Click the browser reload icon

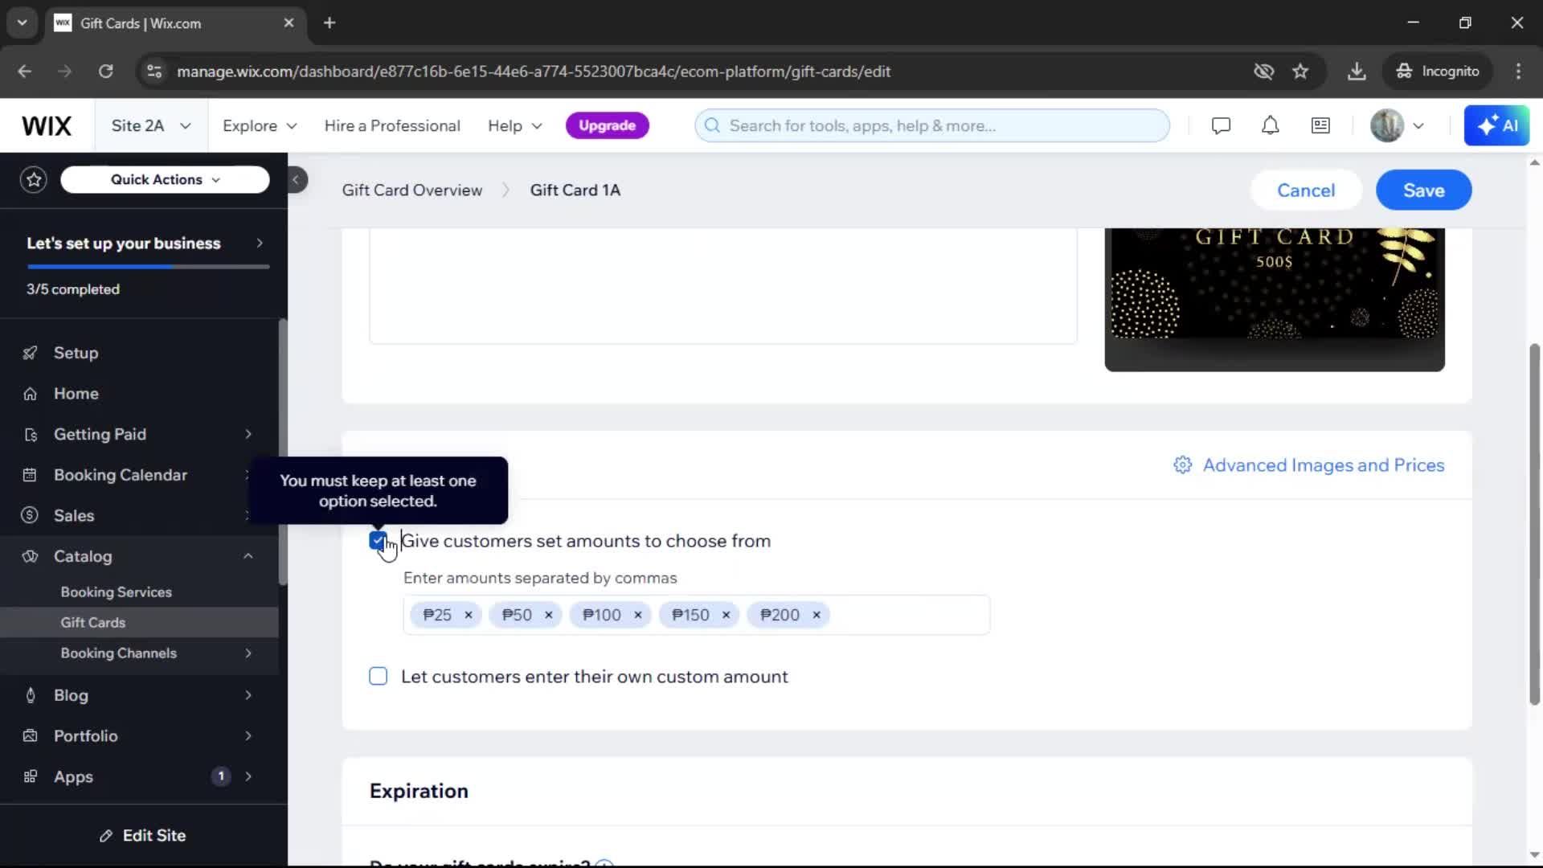[x=105, y=72]
